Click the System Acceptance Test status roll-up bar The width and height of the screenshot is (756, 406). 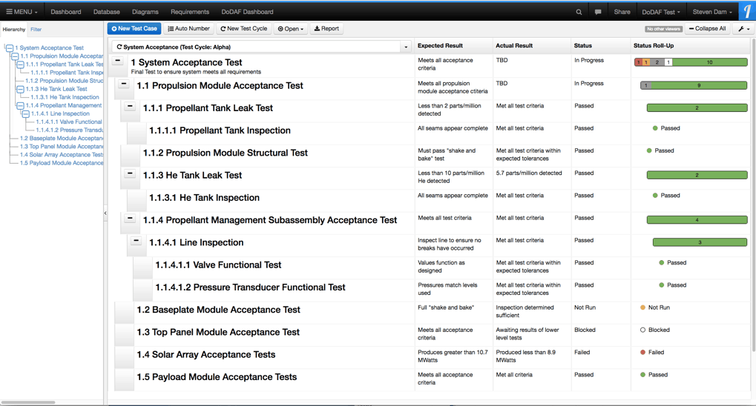click(x=691, y=62)
